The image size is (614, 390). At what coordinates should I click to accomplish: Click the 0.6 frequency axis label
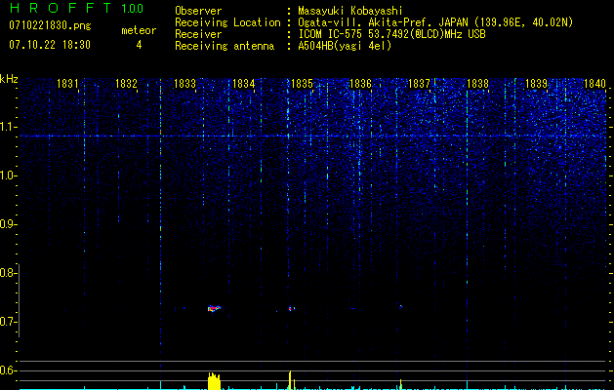[8, 370]
